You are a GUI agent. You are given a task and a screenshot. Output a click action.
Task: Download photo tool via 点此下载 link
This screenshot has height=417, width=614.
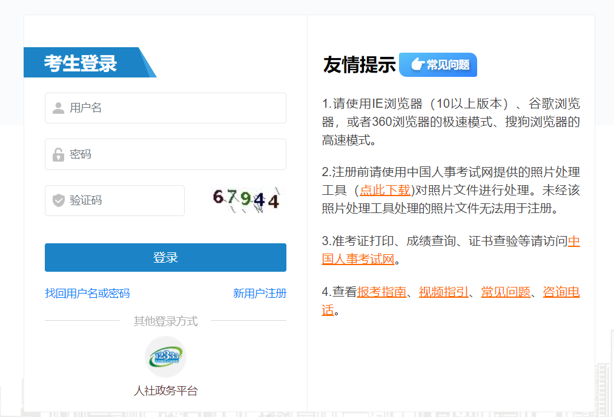point(386,190)
